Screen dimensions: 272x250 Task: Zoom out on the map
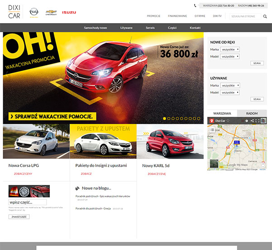click(263, 167)
